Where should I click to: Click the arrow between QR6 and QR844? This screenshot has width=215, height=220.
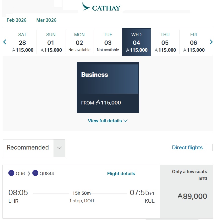pos(29,173)
